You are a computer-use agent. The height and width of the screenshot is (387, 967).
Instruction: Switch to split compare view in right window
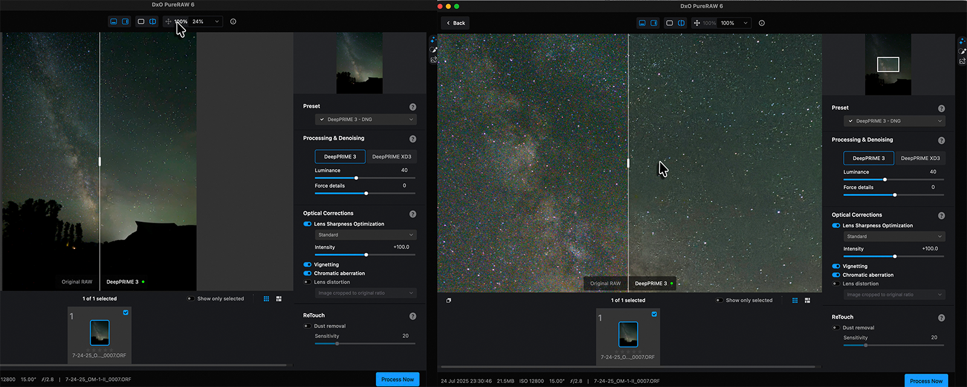click(x=681, y=23)
